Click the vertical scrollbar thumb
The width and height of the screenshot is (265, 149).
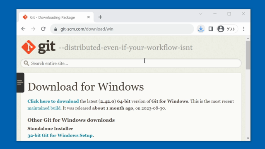(248, 55)
